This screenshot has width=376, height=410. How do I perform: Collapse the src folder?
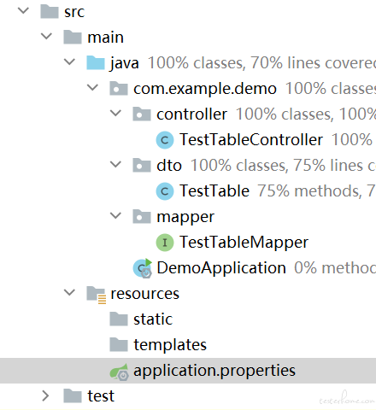(x=23, y=11)
